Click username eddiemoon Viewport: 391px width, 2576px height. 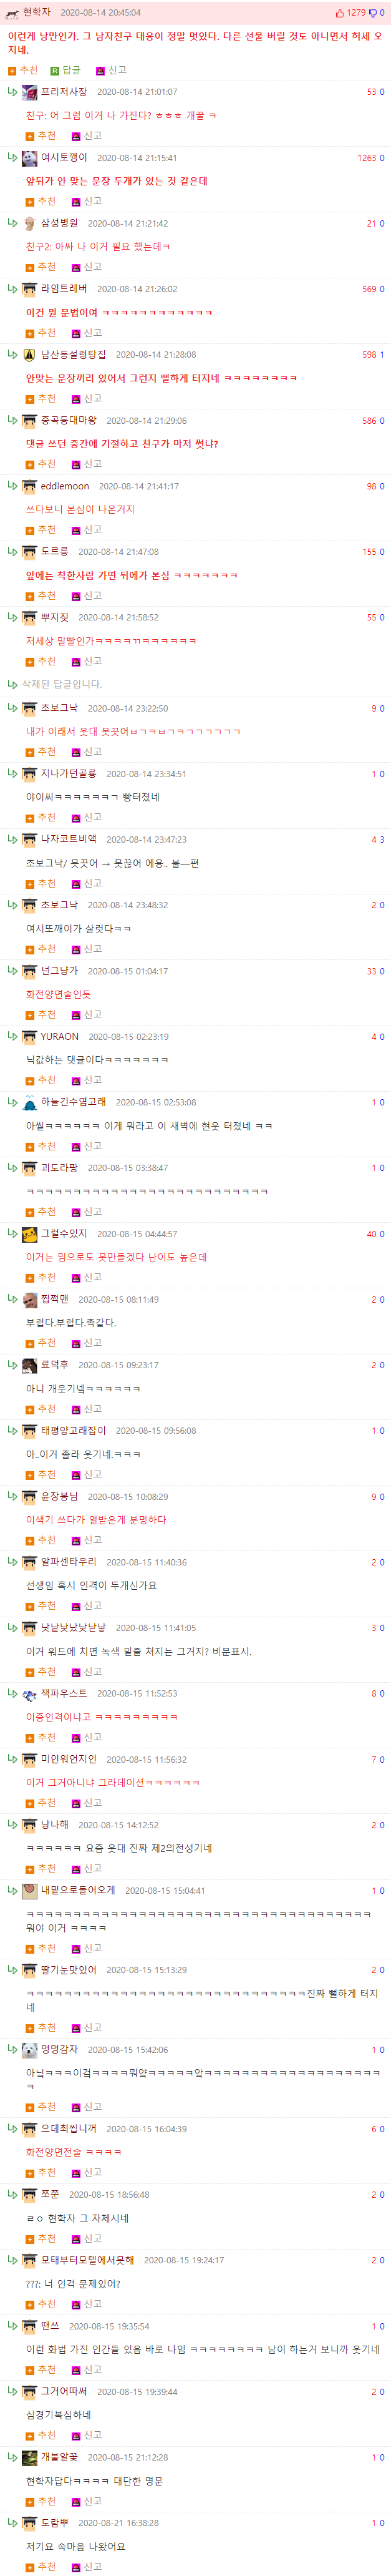pyautogui.click(x=65, y=486)
